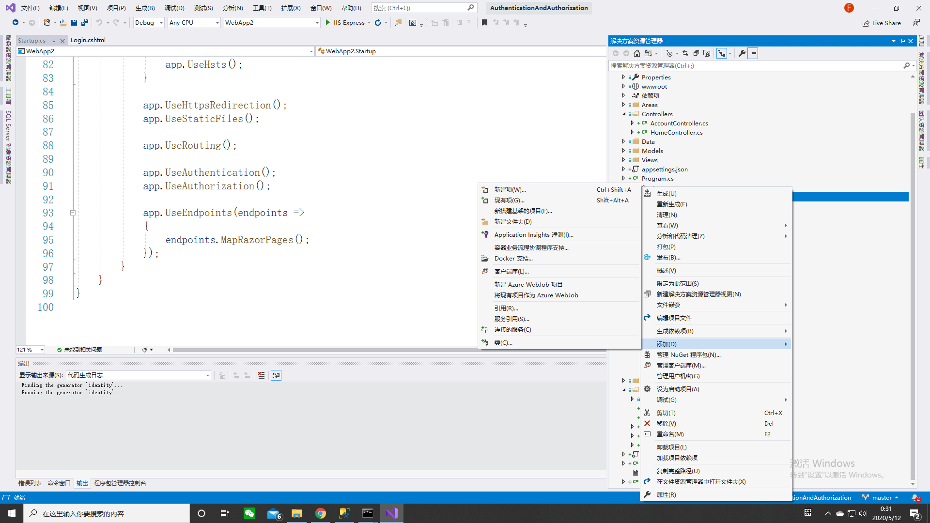This screenshot has width=930, height=523.
Task: Click the Sync with Active Document icon
Action: click(x=685, y=53)
